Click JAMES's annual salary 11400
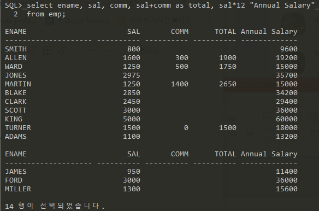Image resolution: width=319 pixels, height=211 pixels. [x=287, y=172]
